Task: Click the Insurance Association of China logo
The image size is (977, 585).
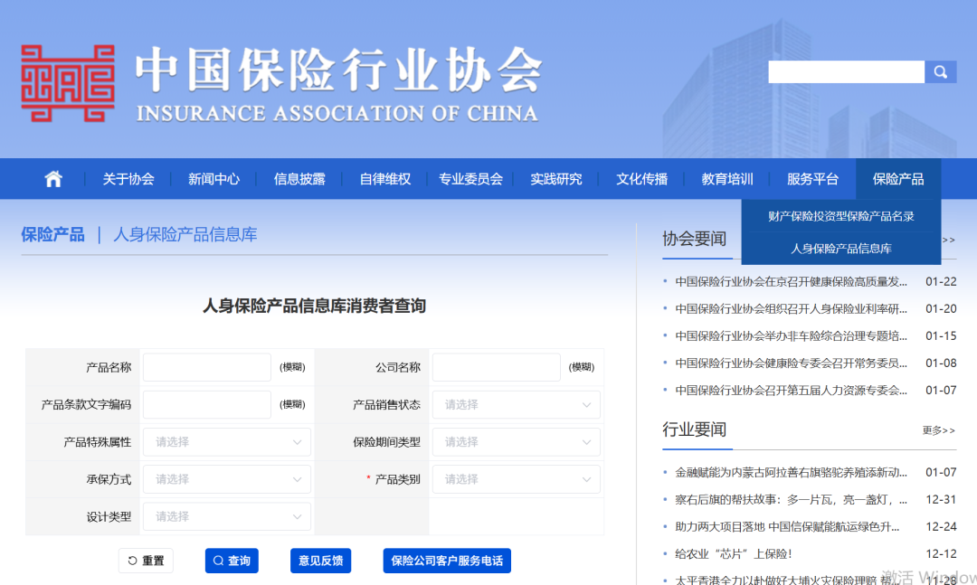Action: pyautogui.click(x=67, y=83)
